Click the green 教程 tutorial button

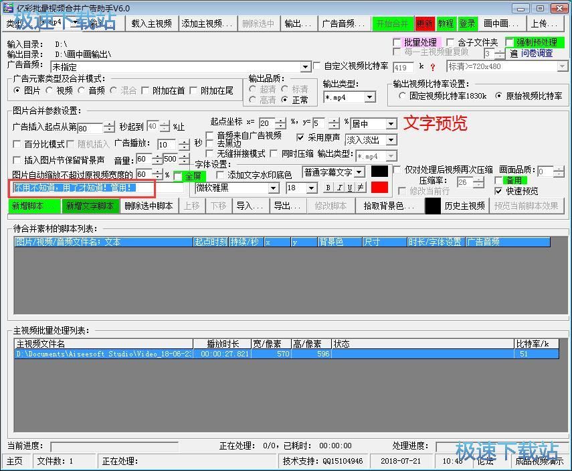(446, 23)
